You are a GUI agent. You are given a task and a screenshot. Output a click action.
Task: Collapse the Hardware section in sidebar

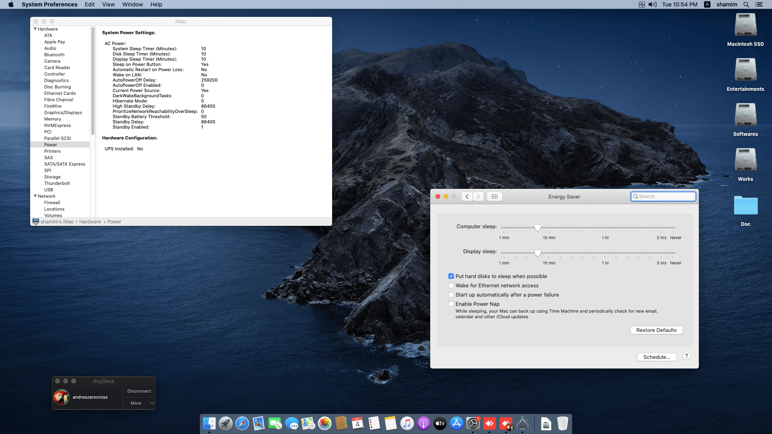(x=35, y=29)
